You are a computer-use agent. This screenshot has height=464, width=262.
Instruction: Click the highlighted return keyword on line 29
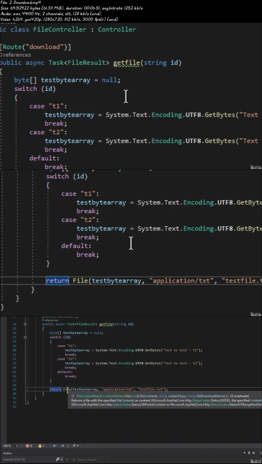56,389
